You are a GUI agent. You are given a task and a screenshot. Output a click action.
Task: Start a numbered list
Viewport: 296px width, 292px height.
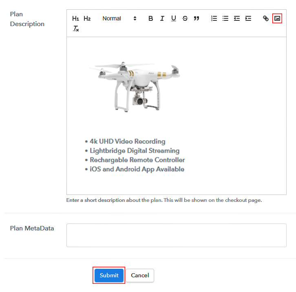(x=214, y=18)
